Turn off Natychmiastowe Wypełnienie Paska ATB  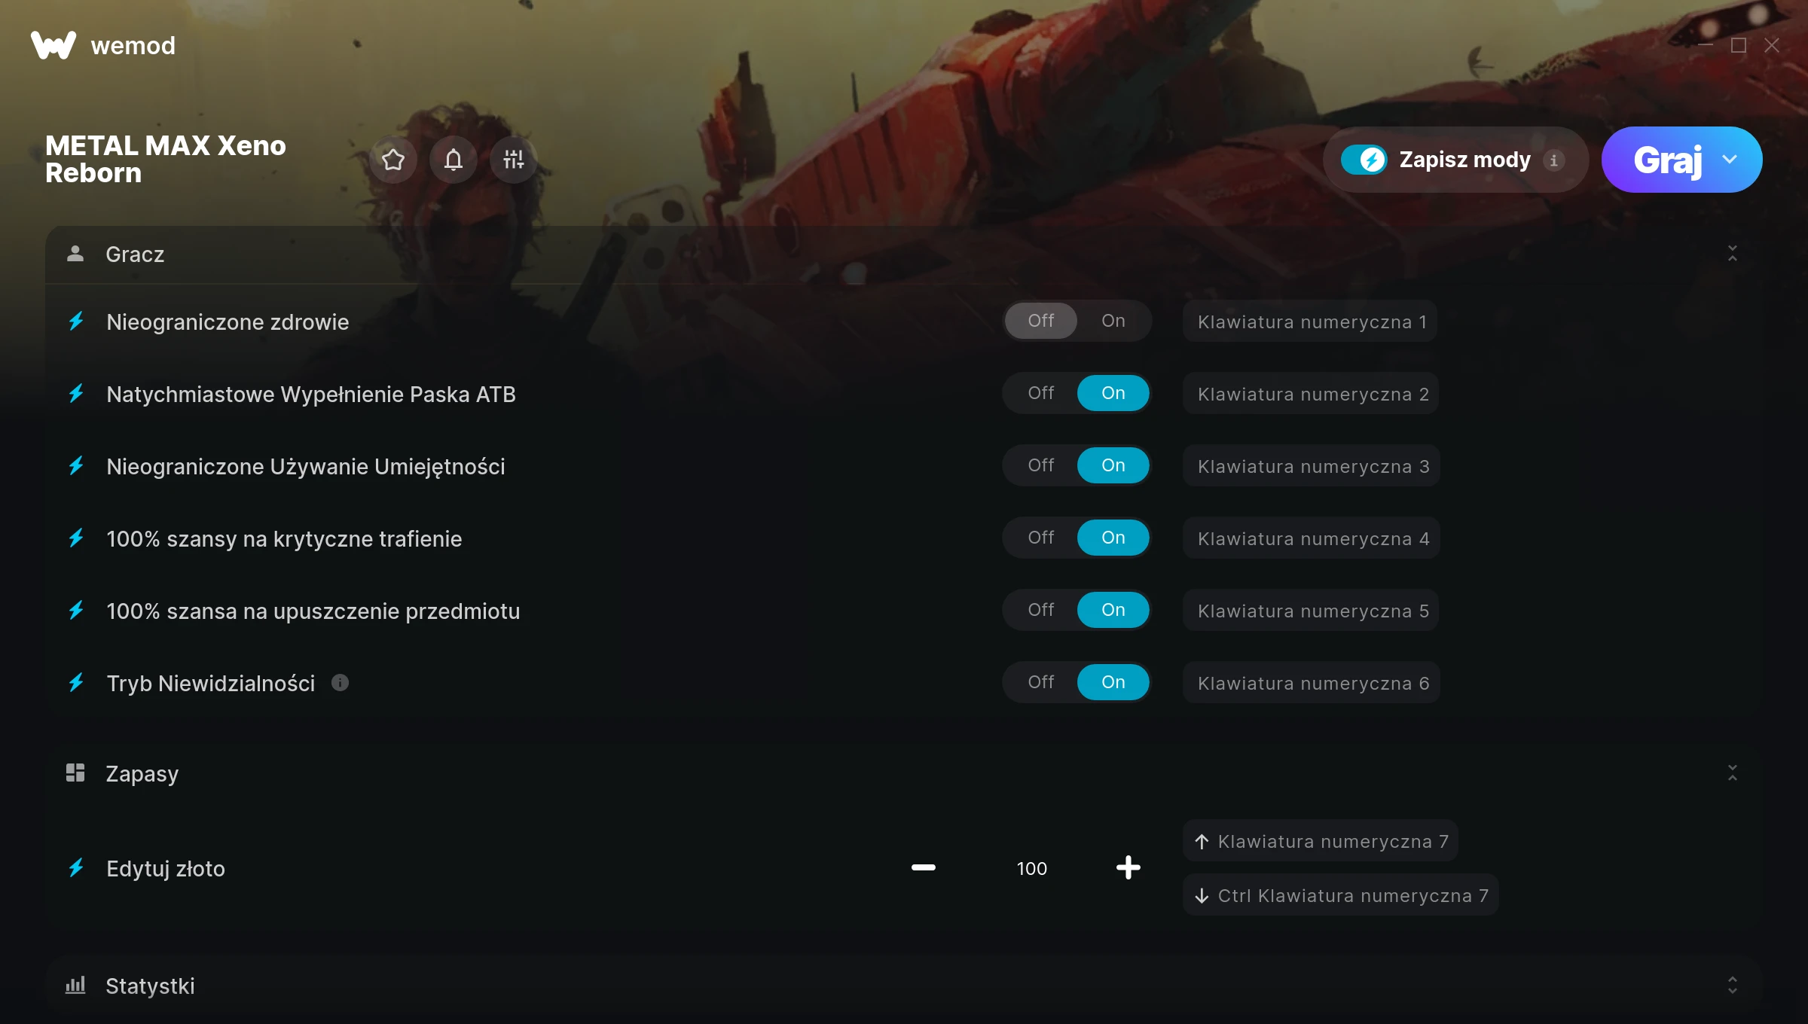pos(1041,393)
